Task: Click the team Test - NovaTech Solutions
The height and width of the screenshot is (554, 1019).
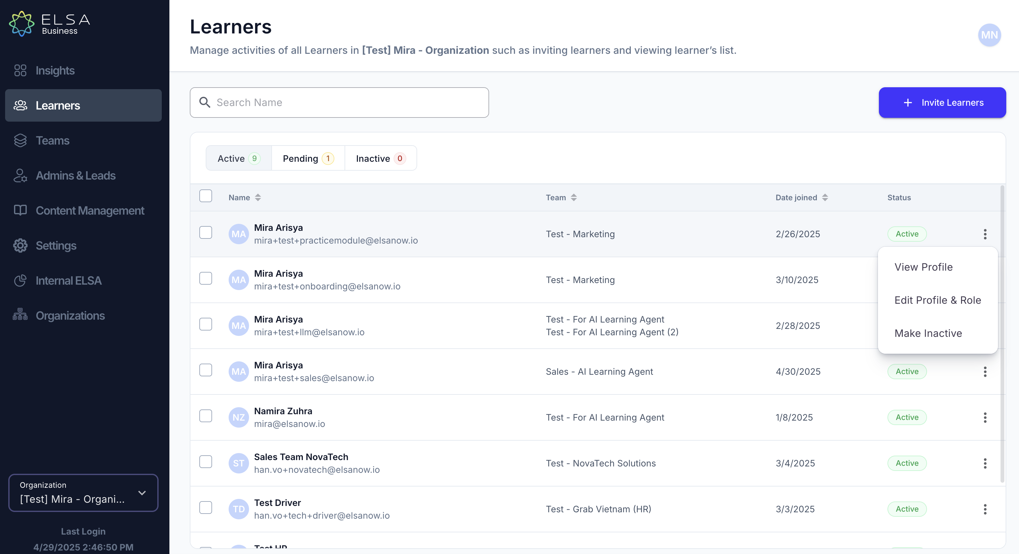Action: (601, 464)
